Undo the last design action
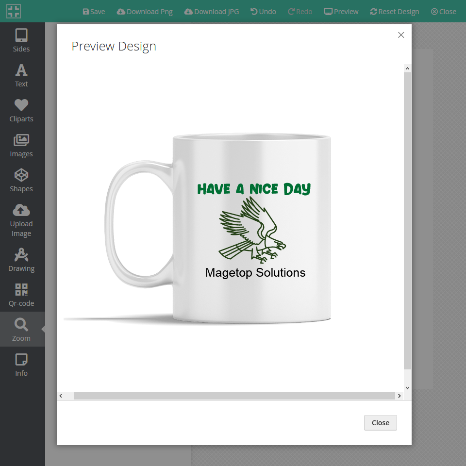Viewport: 466px width, 466px height. coord(263,12)
